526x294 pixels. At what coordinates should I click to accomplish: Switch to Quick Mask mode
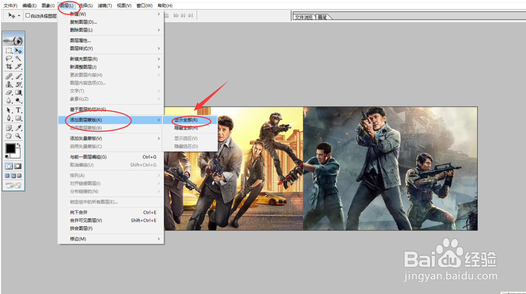tap(18, 166)
